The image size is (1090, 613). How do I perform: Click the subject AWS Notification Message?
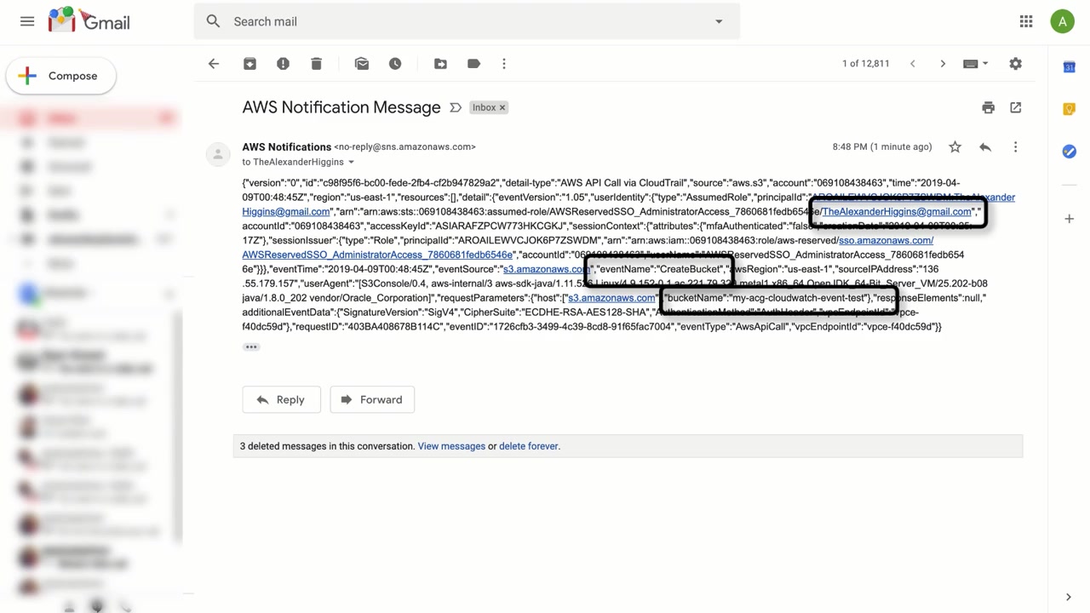click(341, 107)
